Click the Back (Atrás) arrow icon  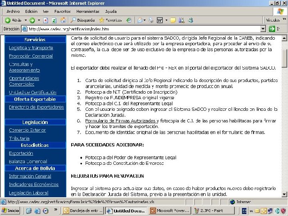[8, 20]
